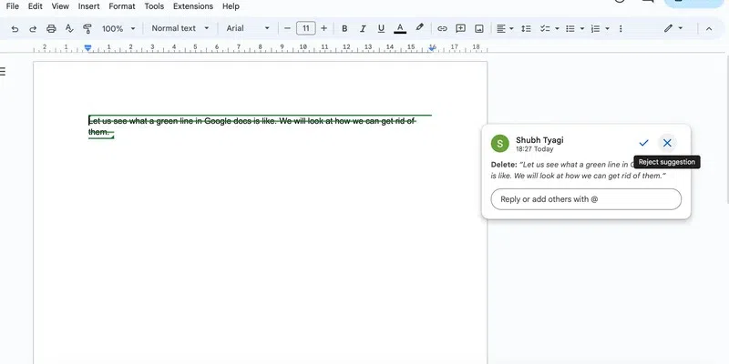Open the text color picker
The width and height of the screenshot is (729, 364).
pyautogui.click(x=400, y=29)
